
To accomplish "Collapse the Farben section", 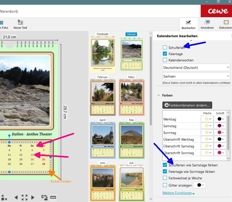I will click(x=159, y=95).
